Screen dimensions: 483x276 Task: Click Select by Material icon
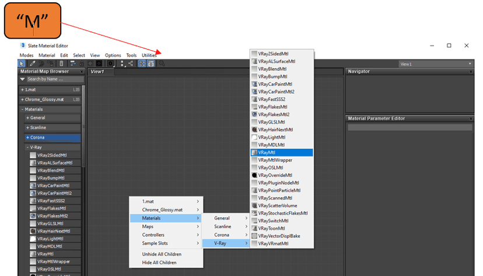tap(162, 64)
